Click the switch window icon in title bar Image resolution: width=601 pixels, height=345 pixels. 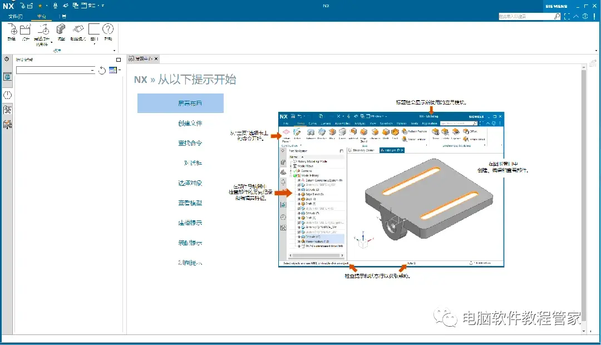click(76, 6)
